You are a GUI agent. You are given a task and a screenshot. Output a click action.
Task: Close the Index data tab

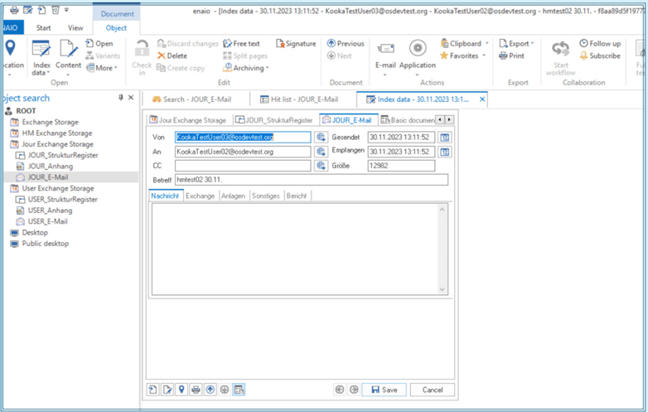(x=482, y=99)
